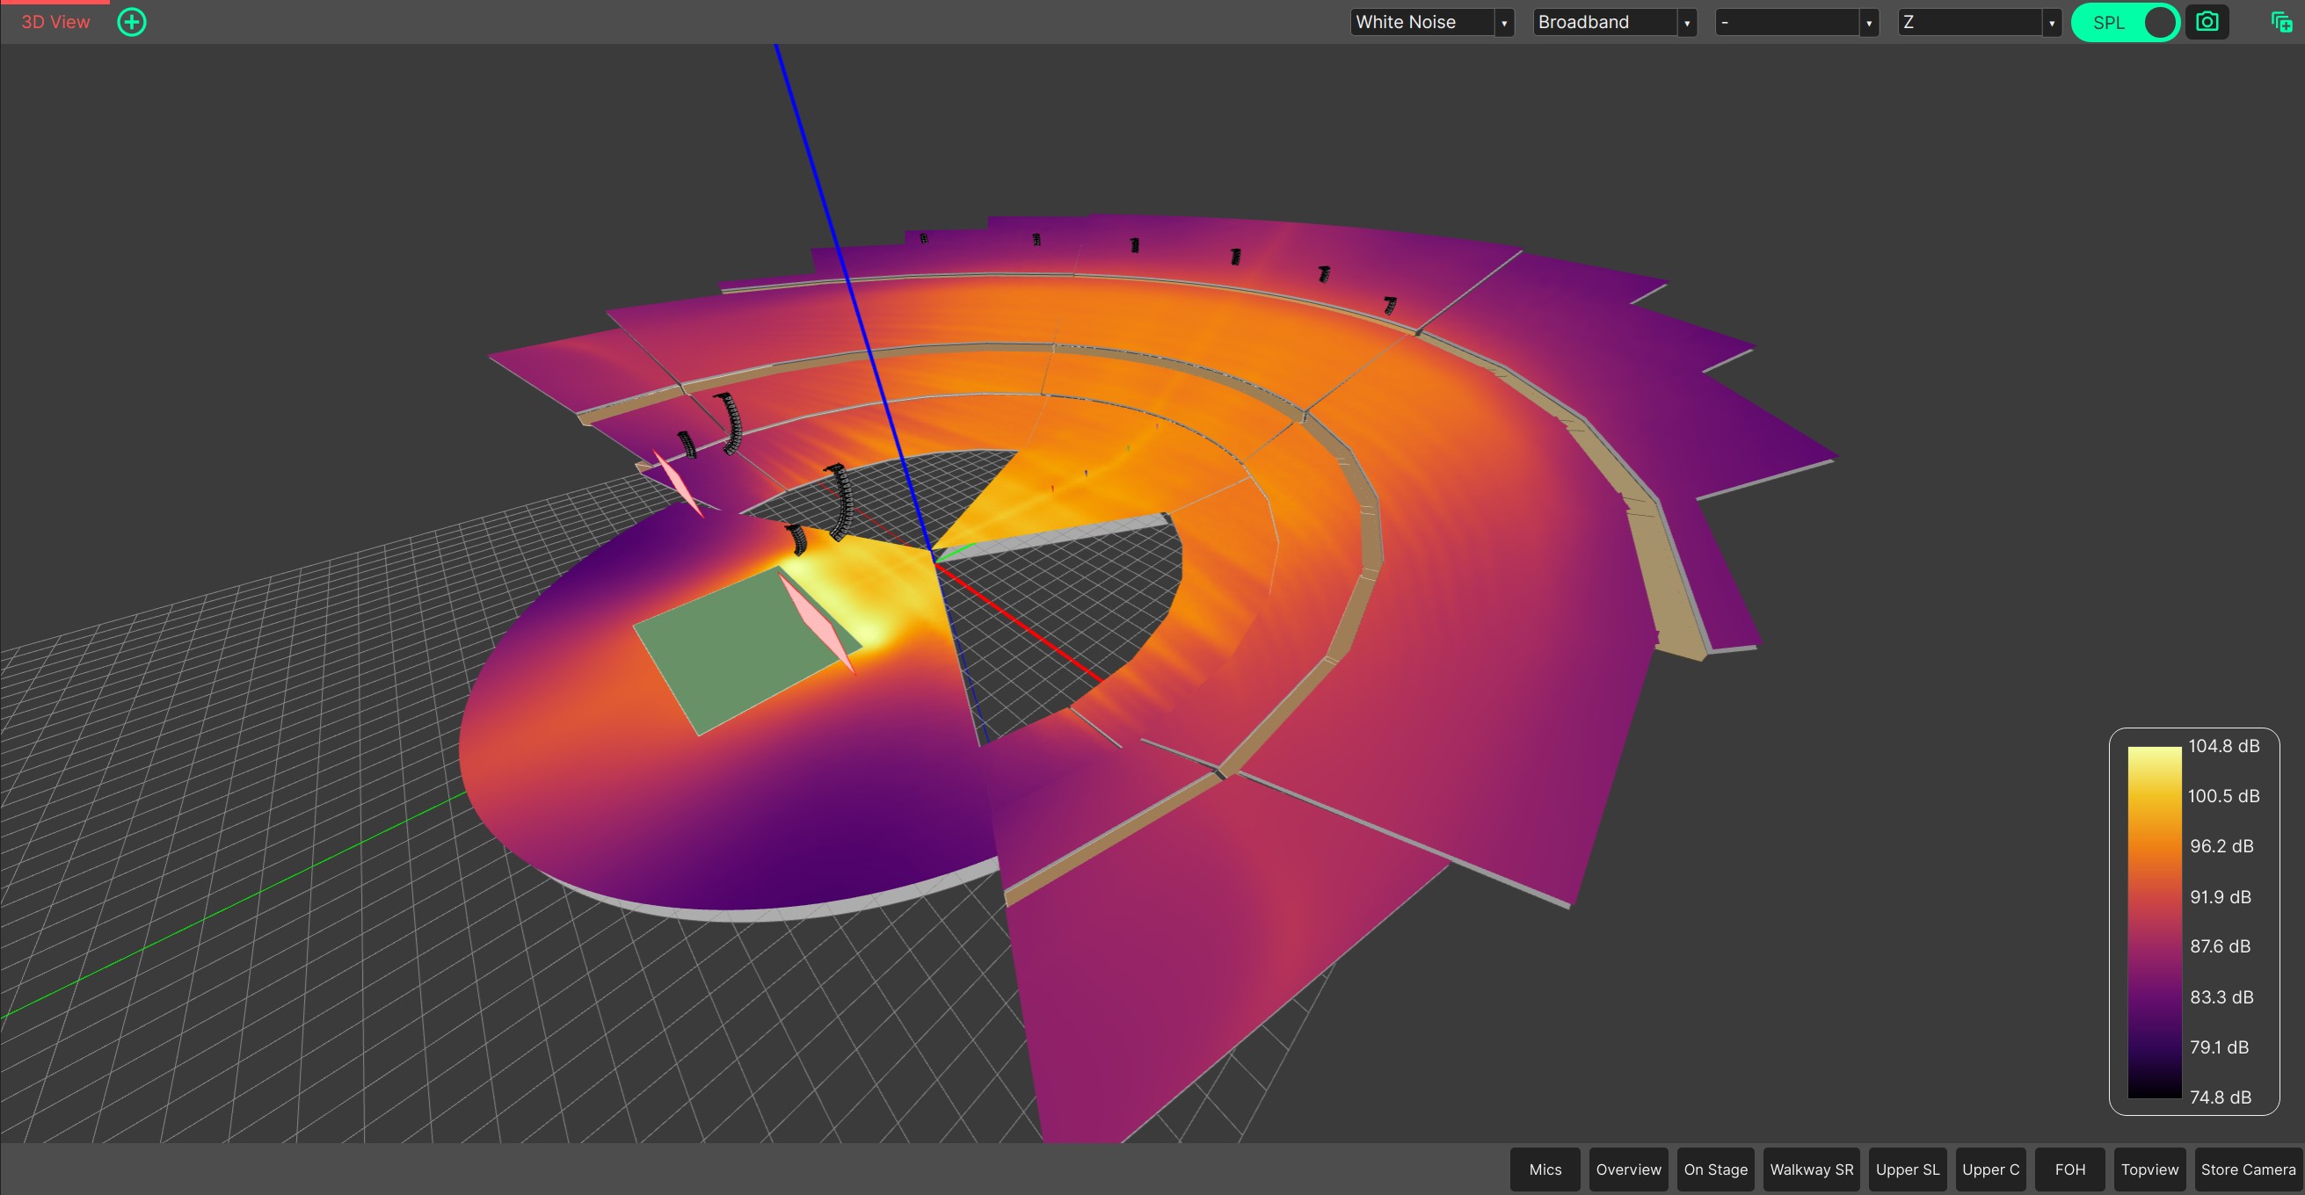The width and height of the screenshot is (2305, 1195).
Task: Activate the Upper C viewpoint
Action: [1990, 1169]
